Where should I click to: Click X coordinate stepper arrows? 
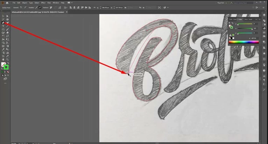coord(100,8)
